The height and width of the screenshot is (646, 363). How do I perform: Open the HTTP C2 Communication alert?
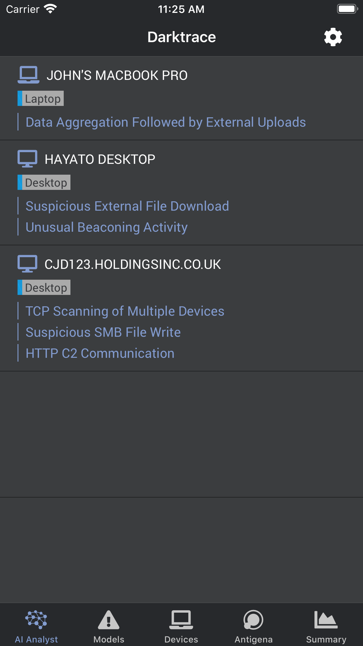(99, 353)
